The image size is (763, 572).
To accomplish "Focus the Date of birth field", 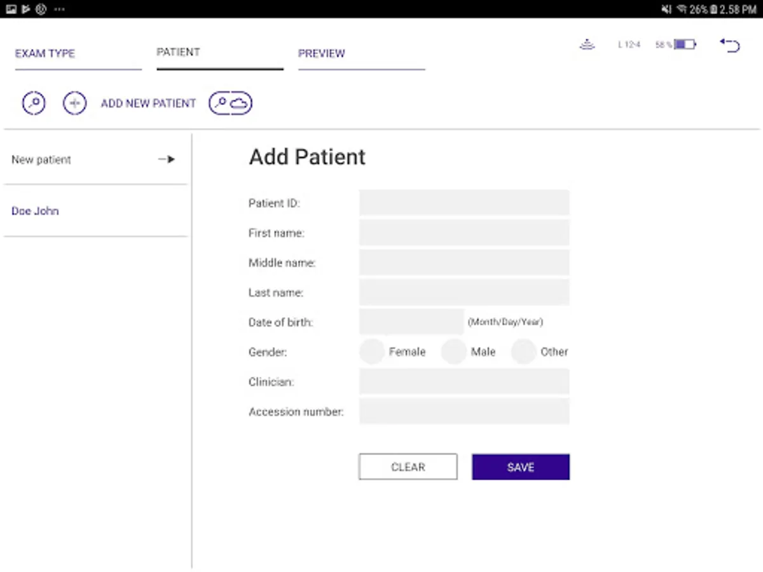I will [x=411, y=322].
